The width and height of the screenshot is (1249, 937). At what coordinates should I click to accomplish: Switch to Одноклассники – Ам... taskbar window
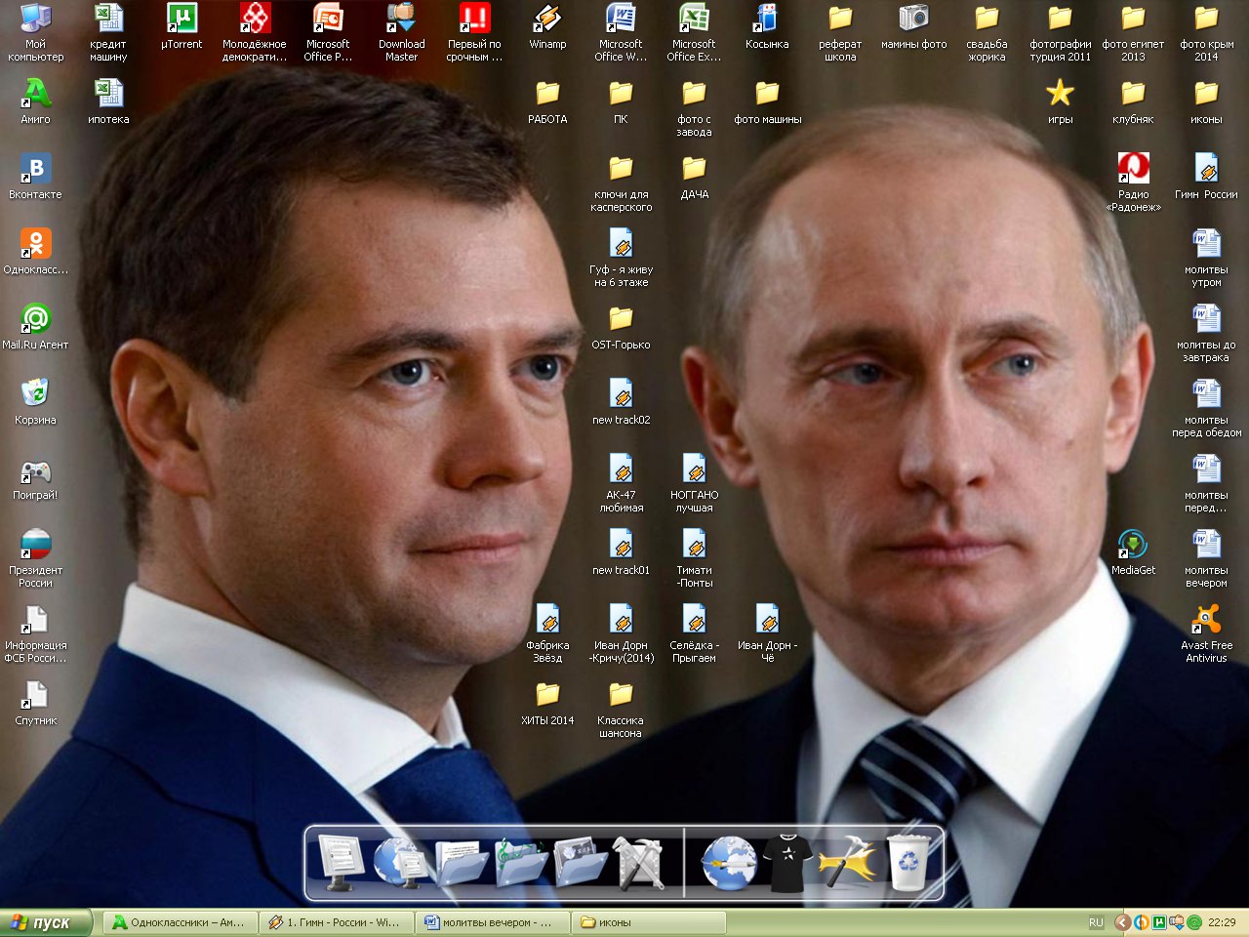click(x=180, y=922)
